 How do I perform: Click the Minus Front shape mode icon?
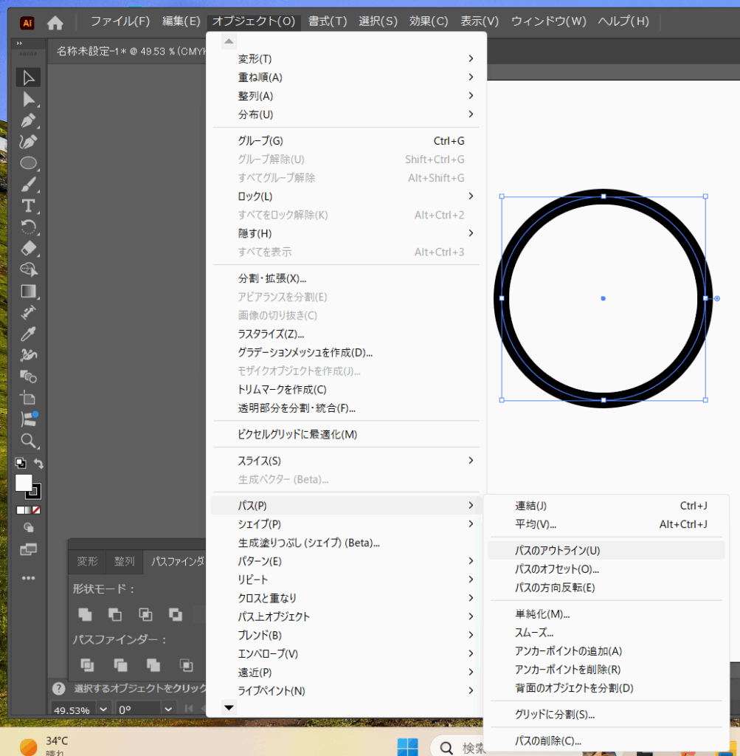click(115, 614)
